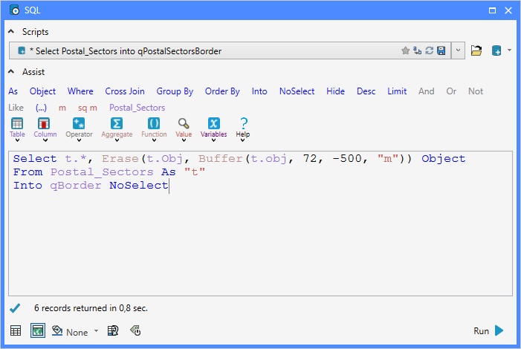Click the SQL window title icon
Viewport: 521px width, 349px height.
coord(14,10)
